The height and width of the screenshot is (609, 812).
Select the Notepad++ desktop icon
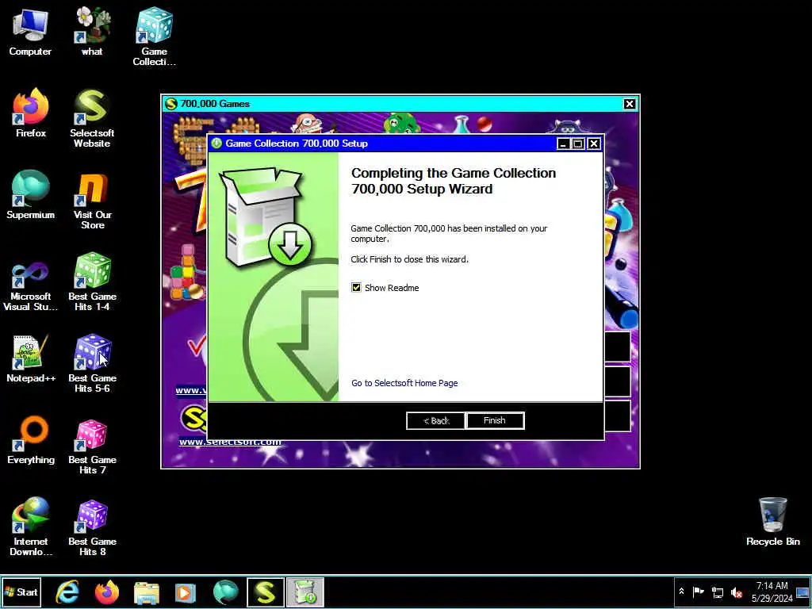pos(31,359)
